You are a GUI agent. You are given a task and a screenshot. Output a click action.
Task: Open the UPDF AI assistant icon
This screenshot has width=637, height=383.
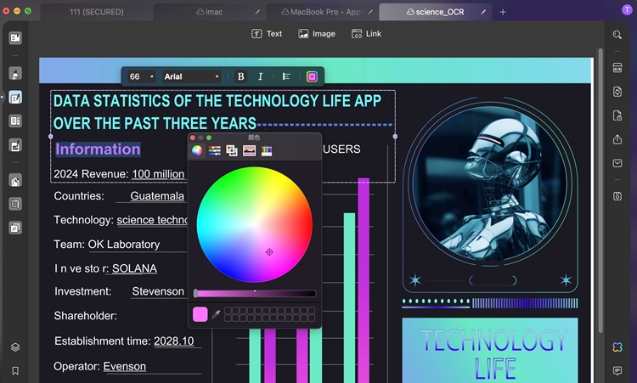[x=617, y=346]
